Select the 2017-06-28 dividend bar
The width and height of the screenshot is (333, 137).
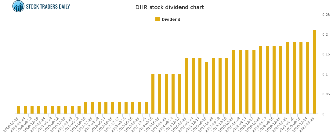click(x=213, y=86)
